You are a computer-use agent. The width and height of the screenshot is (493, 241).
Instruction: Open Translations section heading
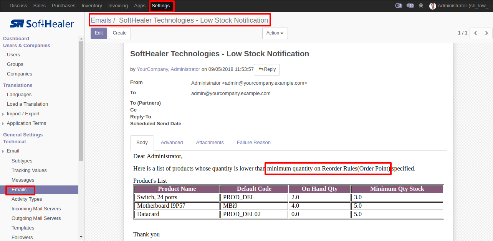click(x=18, y=85)
